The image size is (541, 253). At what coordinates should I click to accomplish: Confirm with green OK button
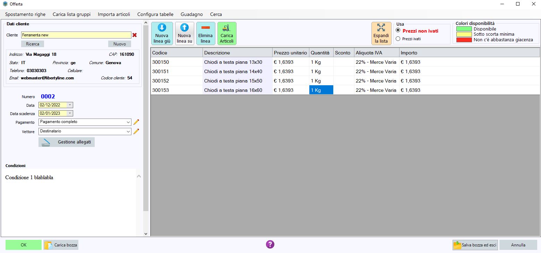(24, 245)
